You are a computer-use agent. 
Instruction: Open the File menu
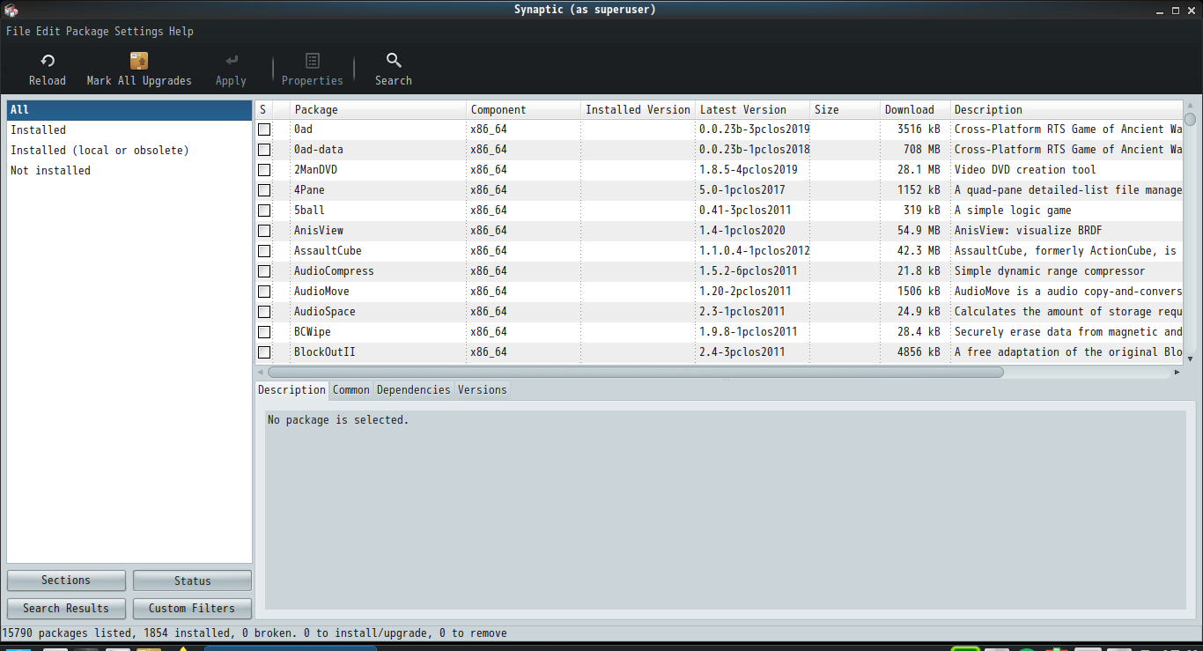18,32
